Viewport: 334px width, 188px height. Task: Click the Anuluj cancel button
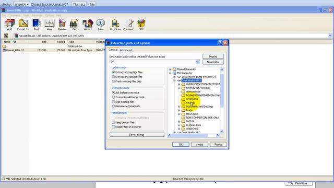199,144
